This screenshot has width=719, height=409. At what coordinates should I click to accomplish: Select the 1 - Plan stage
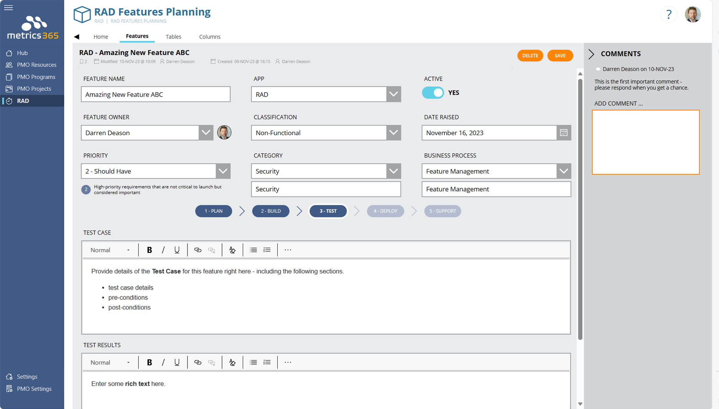[x=214, y=211]
